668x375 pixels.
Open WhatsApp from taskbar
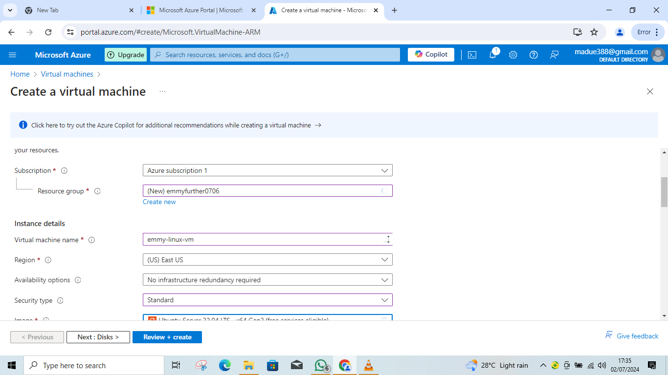pyautogui.click(x=321, y=365)
